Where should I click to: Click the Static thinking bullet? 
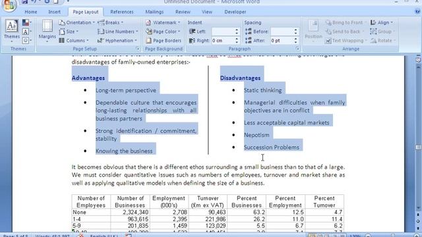click(x=262, y=90)
